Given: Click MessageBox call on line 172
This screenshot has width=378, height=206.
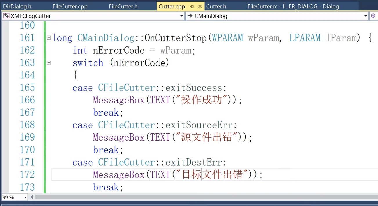Looking at the screenshot, I should [x=119, y=175].
